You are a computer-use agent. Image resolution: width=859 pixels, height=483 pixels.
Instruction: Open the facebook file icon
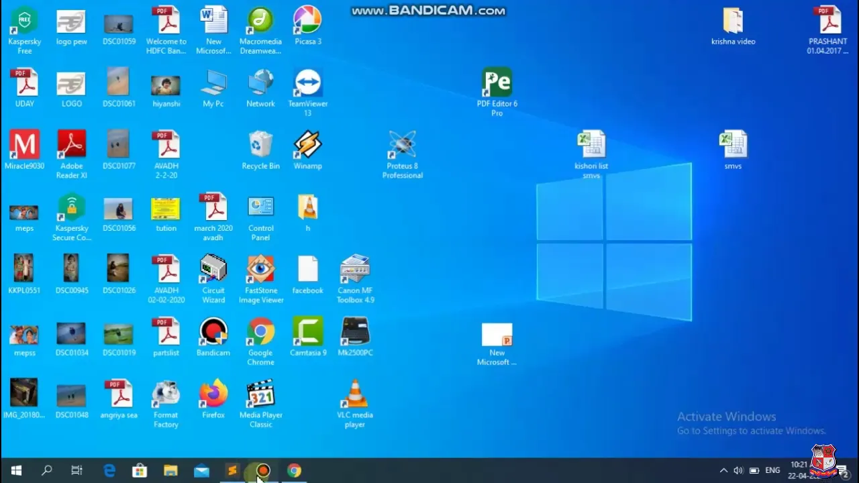[307, 275]
